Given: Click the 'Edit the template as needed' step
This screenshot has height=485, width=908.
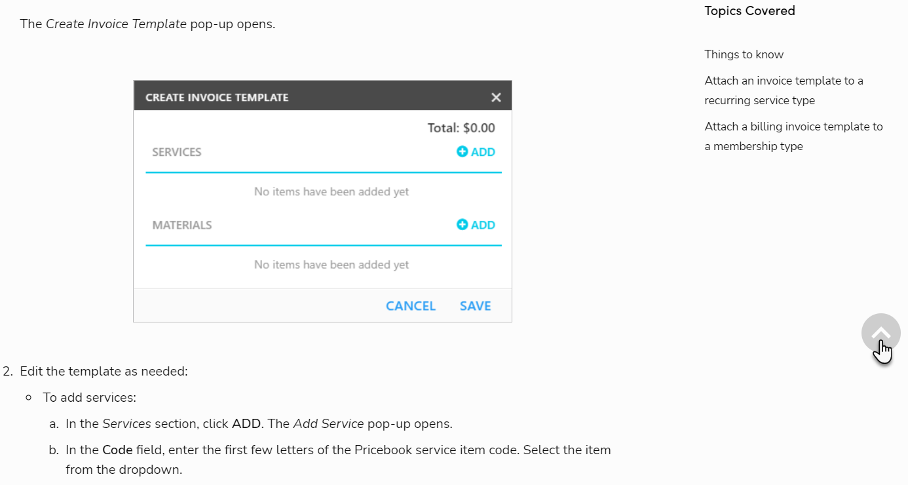Looking at the screenshot, I should pos(104,371).
